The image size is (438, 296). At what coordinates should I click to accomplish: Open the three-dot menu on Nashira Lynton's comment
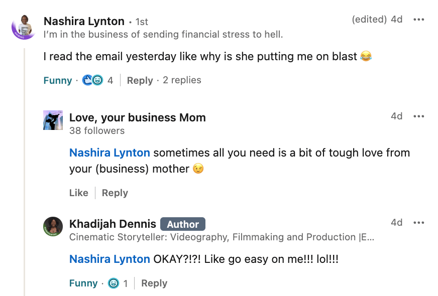418,20
